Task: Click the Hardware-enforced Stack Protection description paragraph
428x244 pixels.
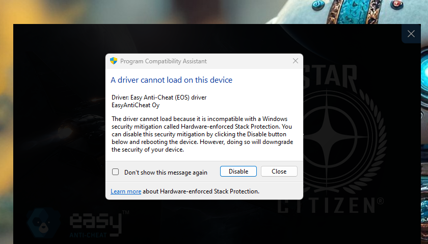Action: tap(202, 134)
